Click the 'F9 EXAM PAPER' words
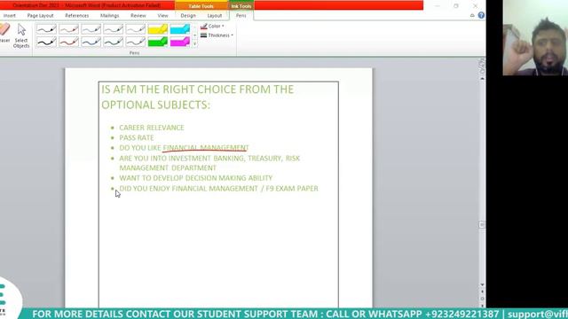 [x=292, y=189]
